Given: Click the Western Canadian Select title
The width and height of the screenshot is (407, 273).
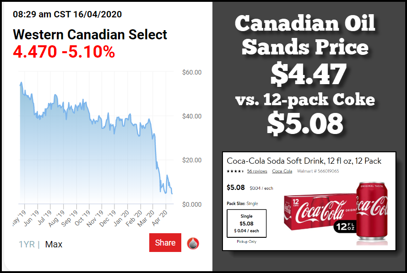Looking at the screenshot, I should [x=90, y=34].
